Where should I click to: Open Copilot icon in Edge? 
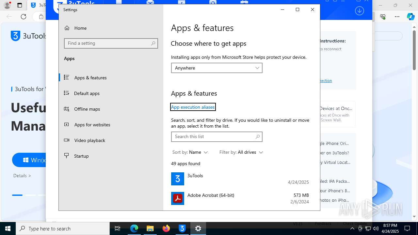coord(410,17)
